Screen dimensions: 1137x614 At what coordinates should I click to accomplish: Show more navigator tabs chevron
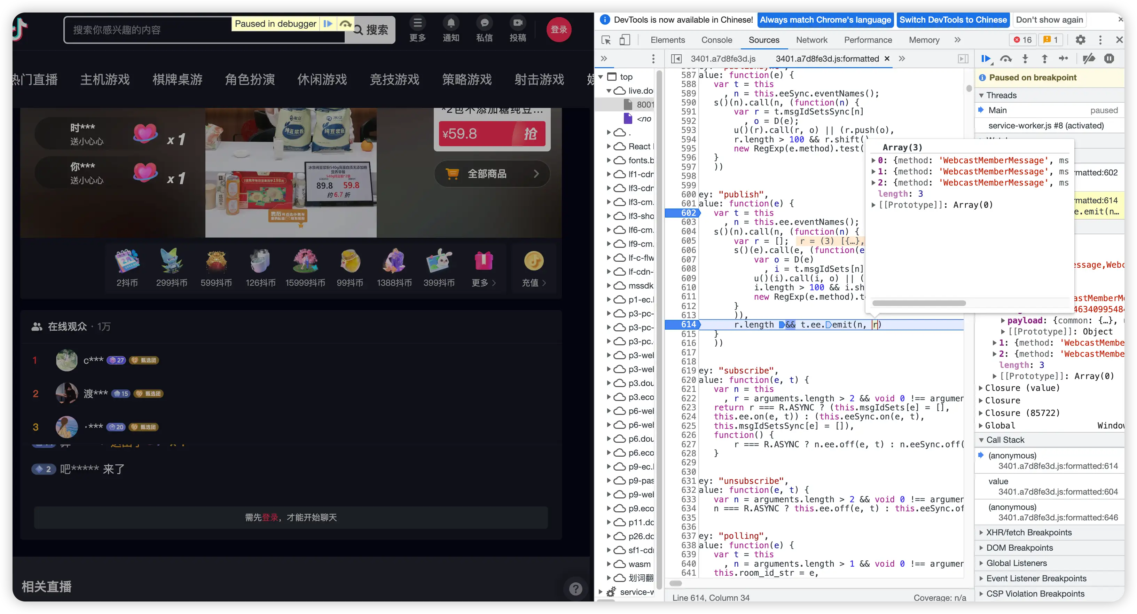[x=604, y=59]
